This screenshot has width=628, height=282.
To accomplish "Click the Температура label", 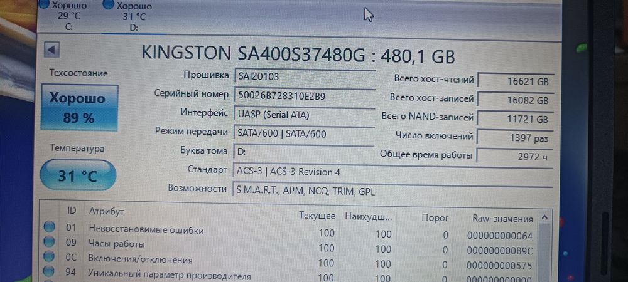I will [x=77, y=148].
